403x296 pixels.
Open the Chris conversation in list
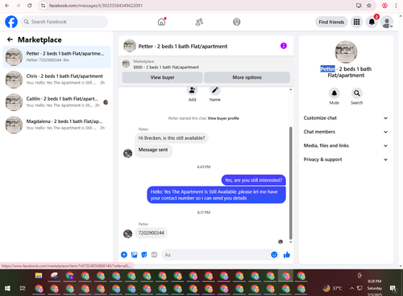click(x=56, y=80)
